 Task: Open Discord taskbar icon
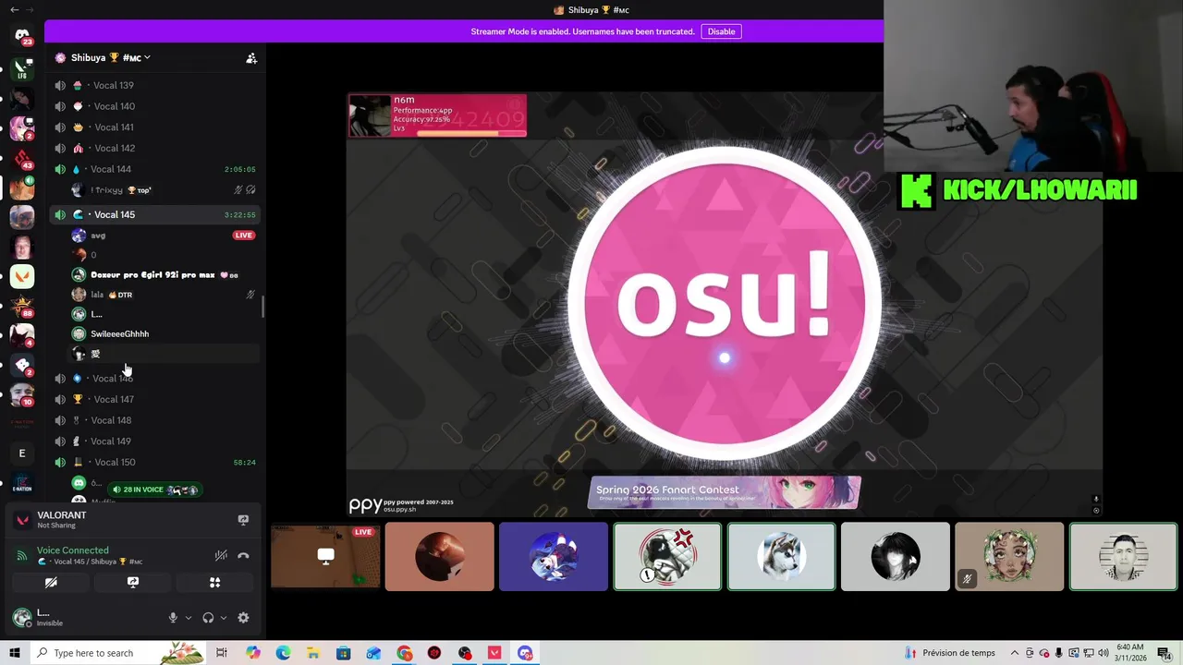(x=525, y=653)
